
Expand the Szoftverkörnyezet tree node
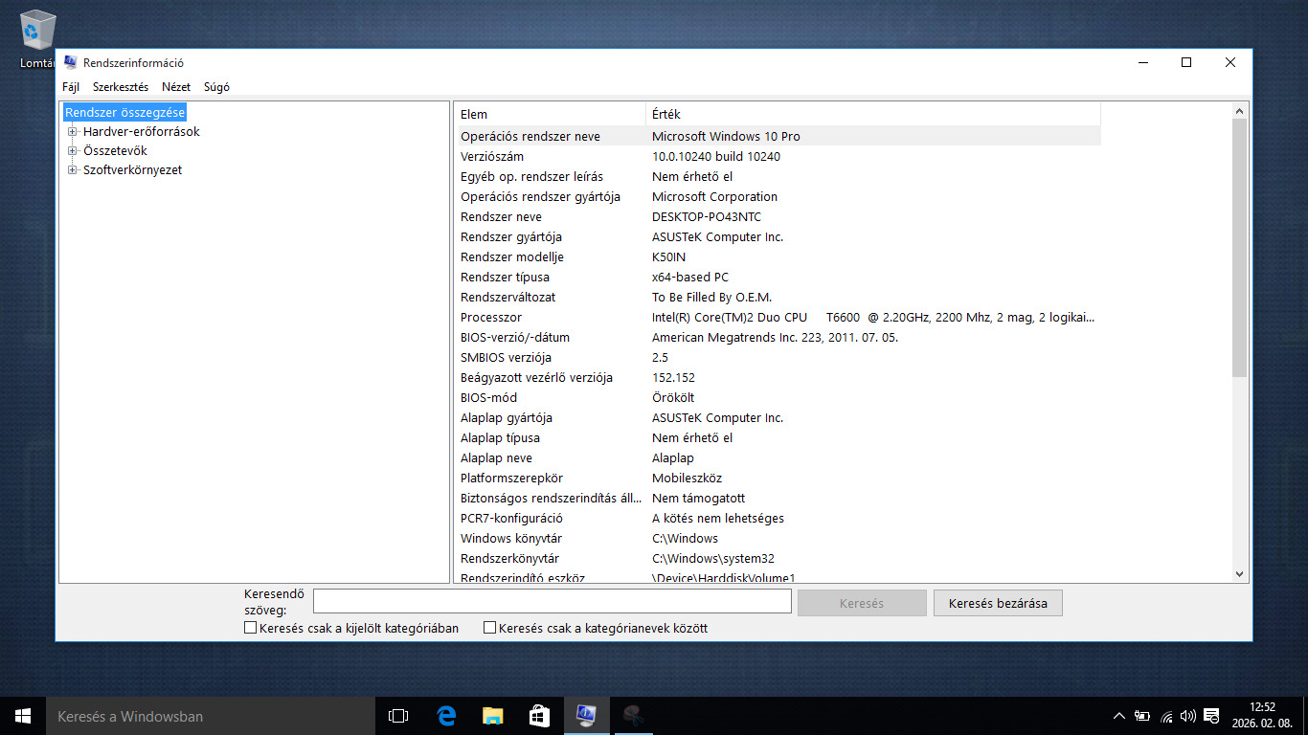click(x=72, y=170)
